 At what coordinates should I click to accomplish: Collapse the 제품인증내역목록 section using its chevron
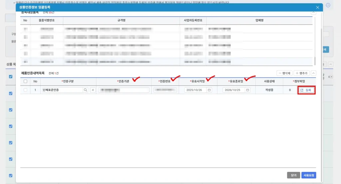pos(313,73)
